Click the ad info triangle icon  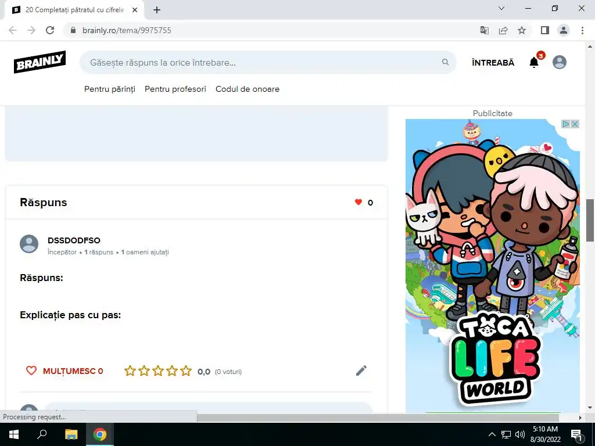click(x=566, y=124)
